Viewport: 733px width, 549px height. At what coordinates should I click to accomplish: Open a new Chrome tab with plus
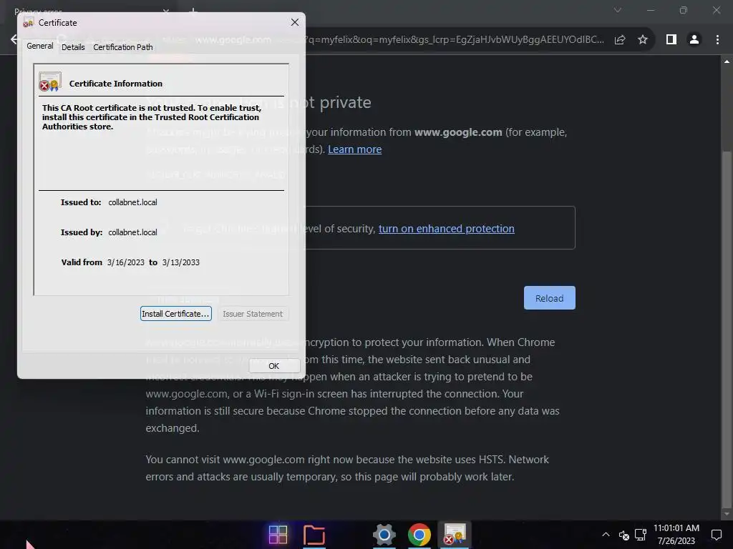(193, 10)
